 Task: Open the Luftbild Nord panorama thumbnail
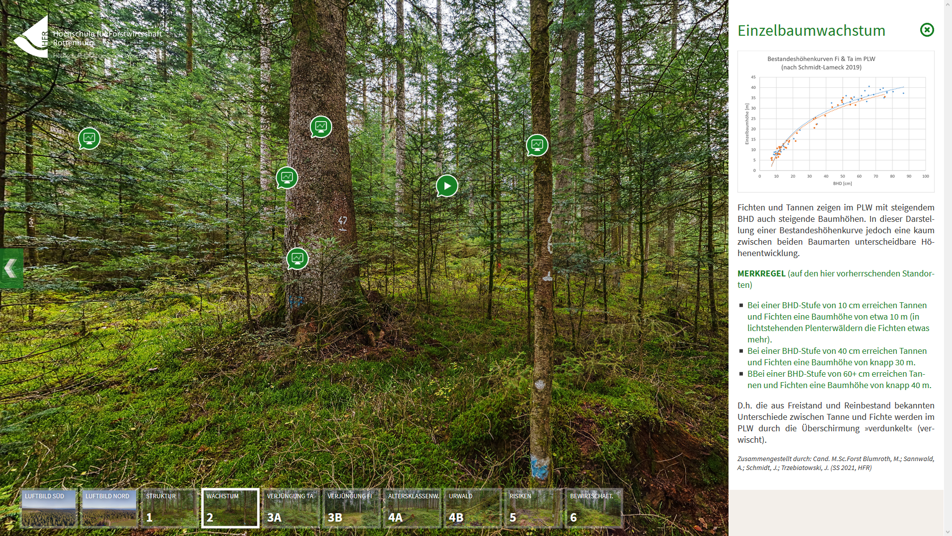click(109, 508)
